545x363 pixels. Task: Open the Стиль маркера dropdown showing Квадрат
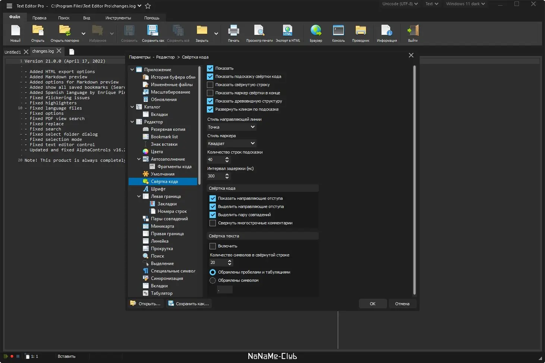(231, 143)
